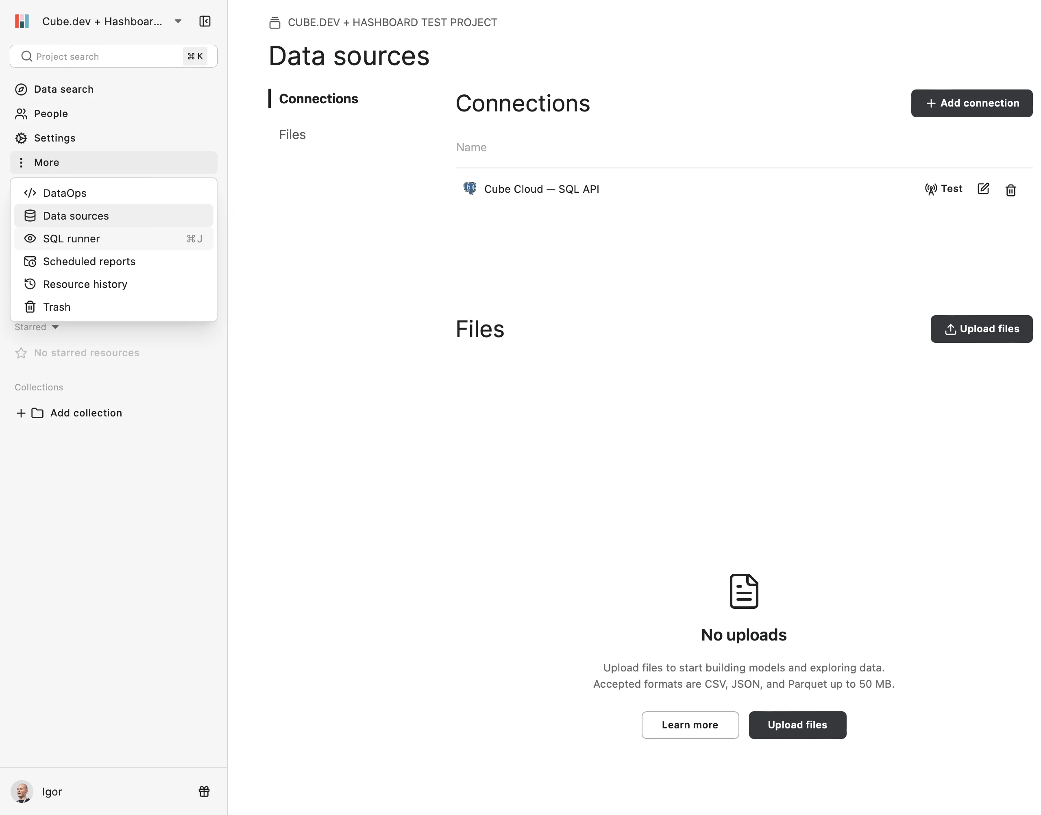Expand the project switcher dropdown arrow
This screenshot has height=815, width=1041.
pos(178,22)
